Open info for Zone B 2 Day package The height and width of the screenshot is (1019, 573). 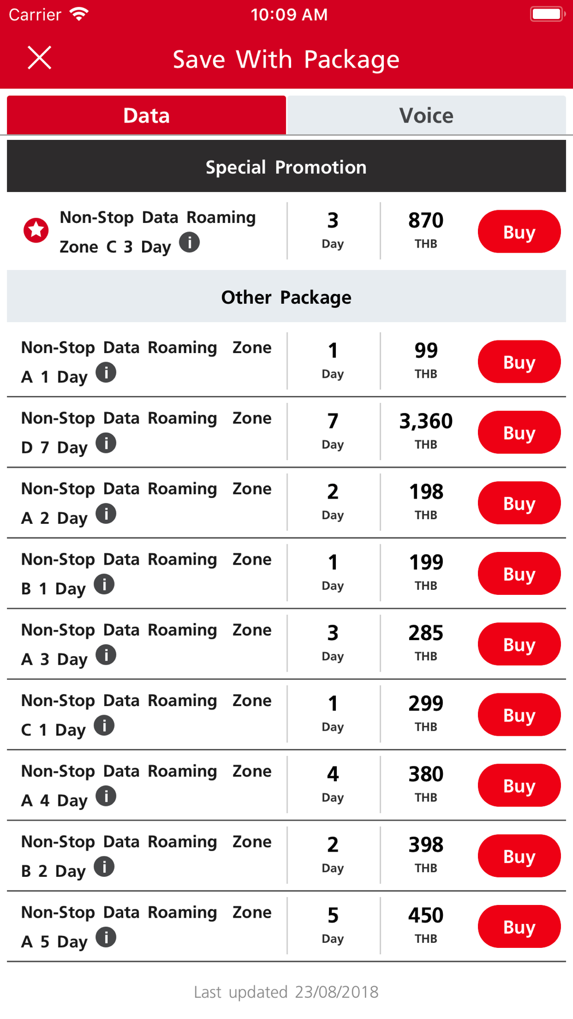click(104, 866)
